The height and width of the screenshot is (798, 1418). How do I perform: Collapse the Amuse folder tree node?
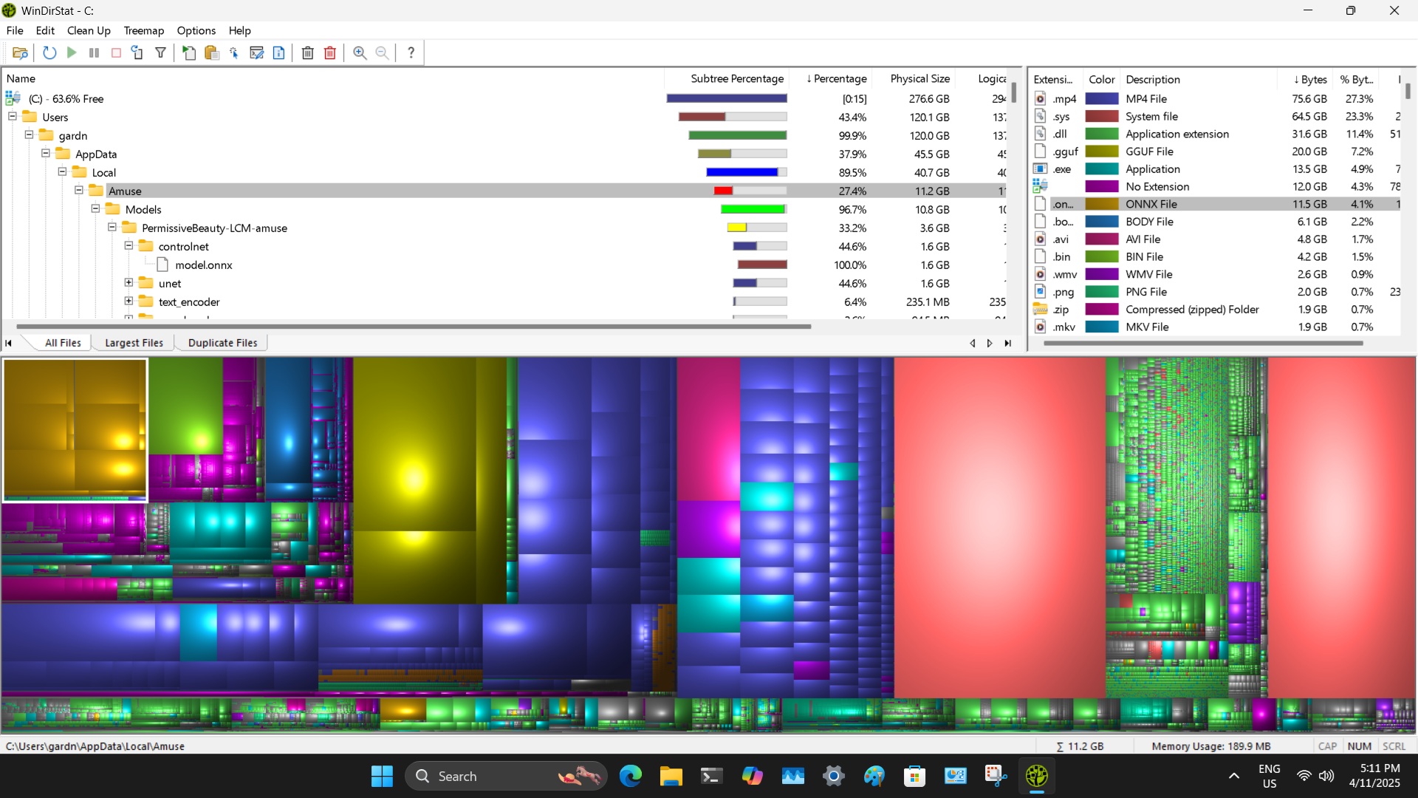[x=79, y=191]
